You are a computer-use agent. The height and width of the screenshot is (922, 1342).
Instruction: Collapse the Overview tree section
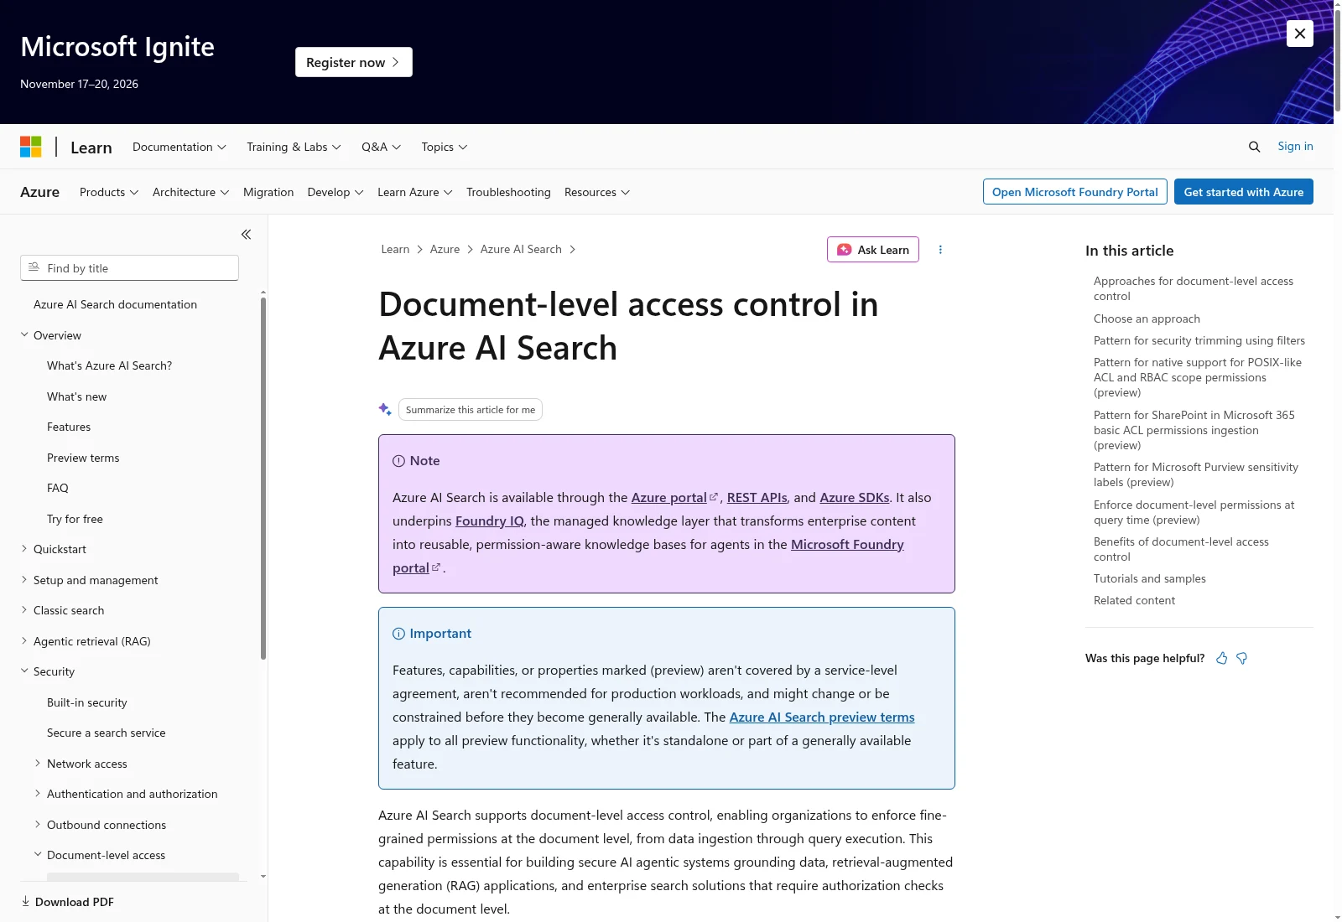pos(24,335)
